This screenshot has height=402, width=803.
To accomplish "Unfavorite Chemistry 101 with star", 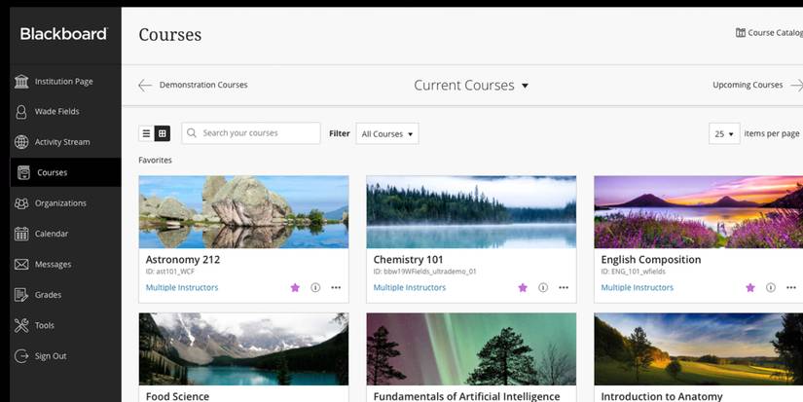I will point(523,288).
